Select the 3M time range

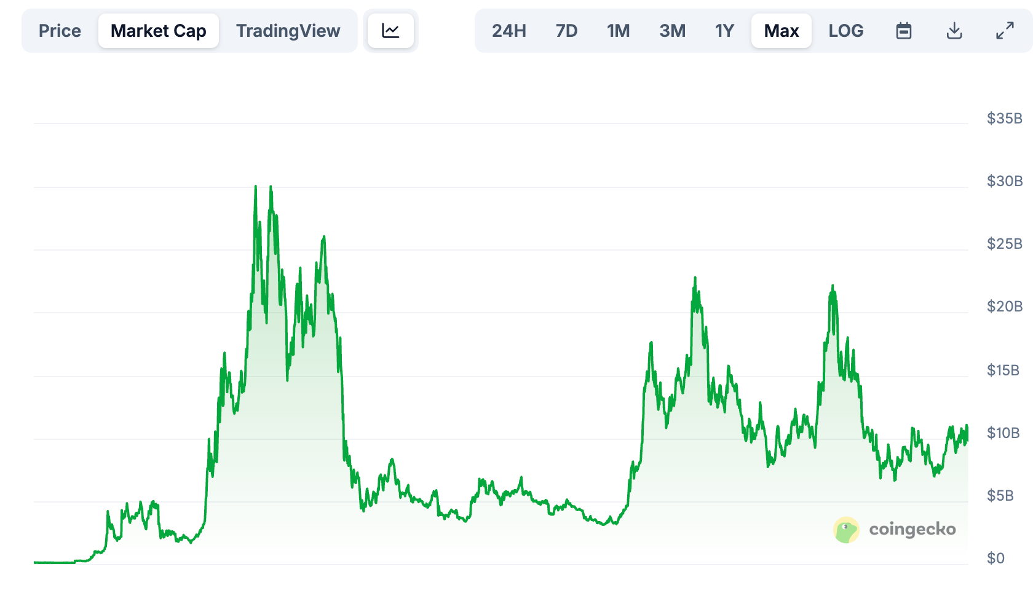pyautogui.click(x=671, y=30)
